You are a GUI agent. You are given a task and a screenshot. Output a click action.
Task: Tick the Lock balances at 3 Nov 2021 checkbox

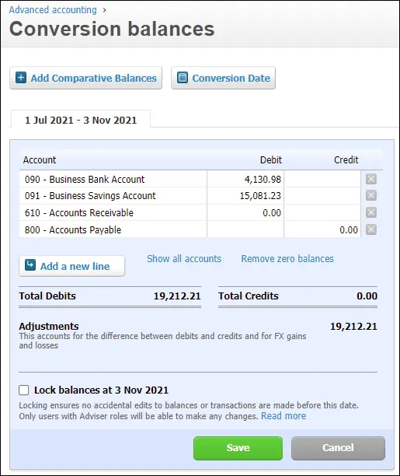[23, 390]
